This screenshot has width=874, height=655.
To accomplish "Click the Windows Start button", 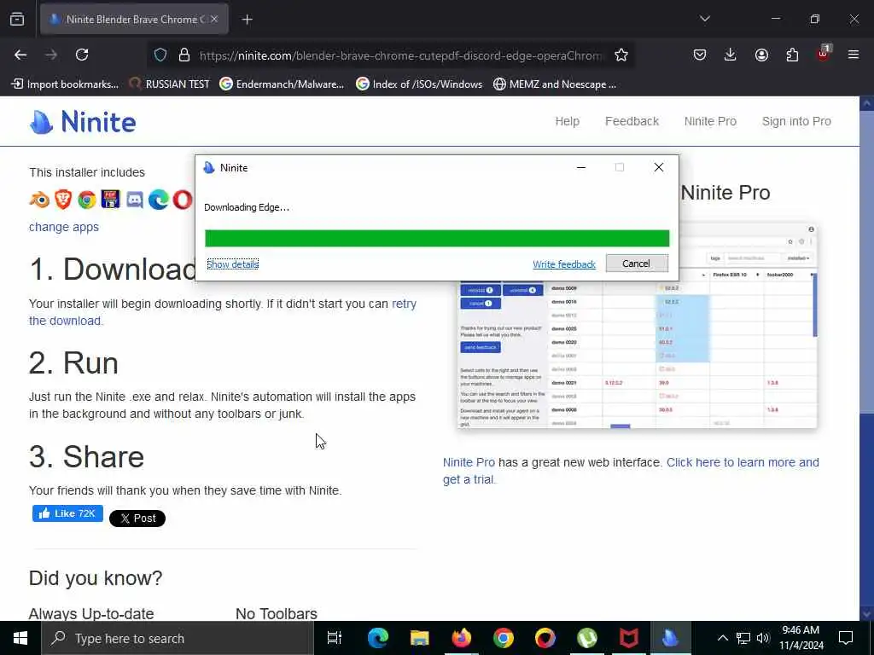I will 20,638.
